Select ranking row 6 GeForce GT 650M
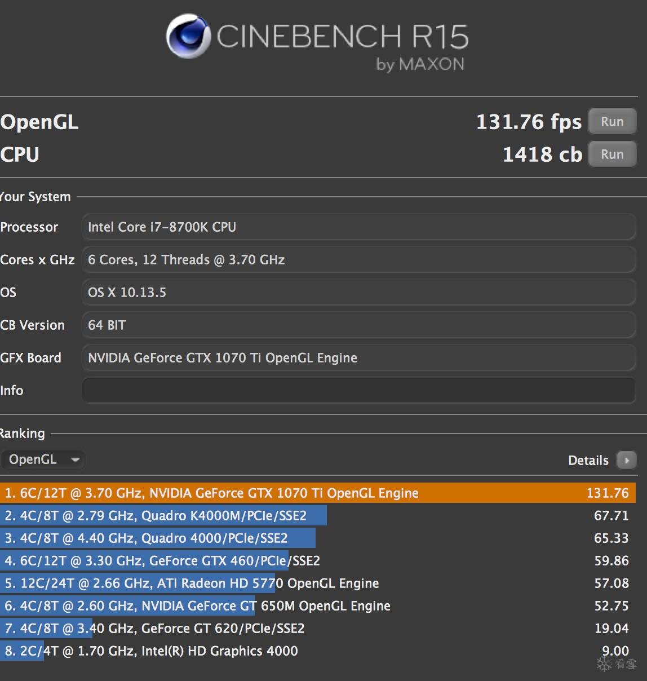Image resolution: width=647 pixels, height=681 pixels. coord(318,605)
